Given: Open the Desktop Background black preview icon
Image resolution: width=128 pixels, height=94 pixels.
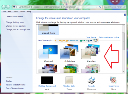Looking at the screenshot, I should click(47, 80).
